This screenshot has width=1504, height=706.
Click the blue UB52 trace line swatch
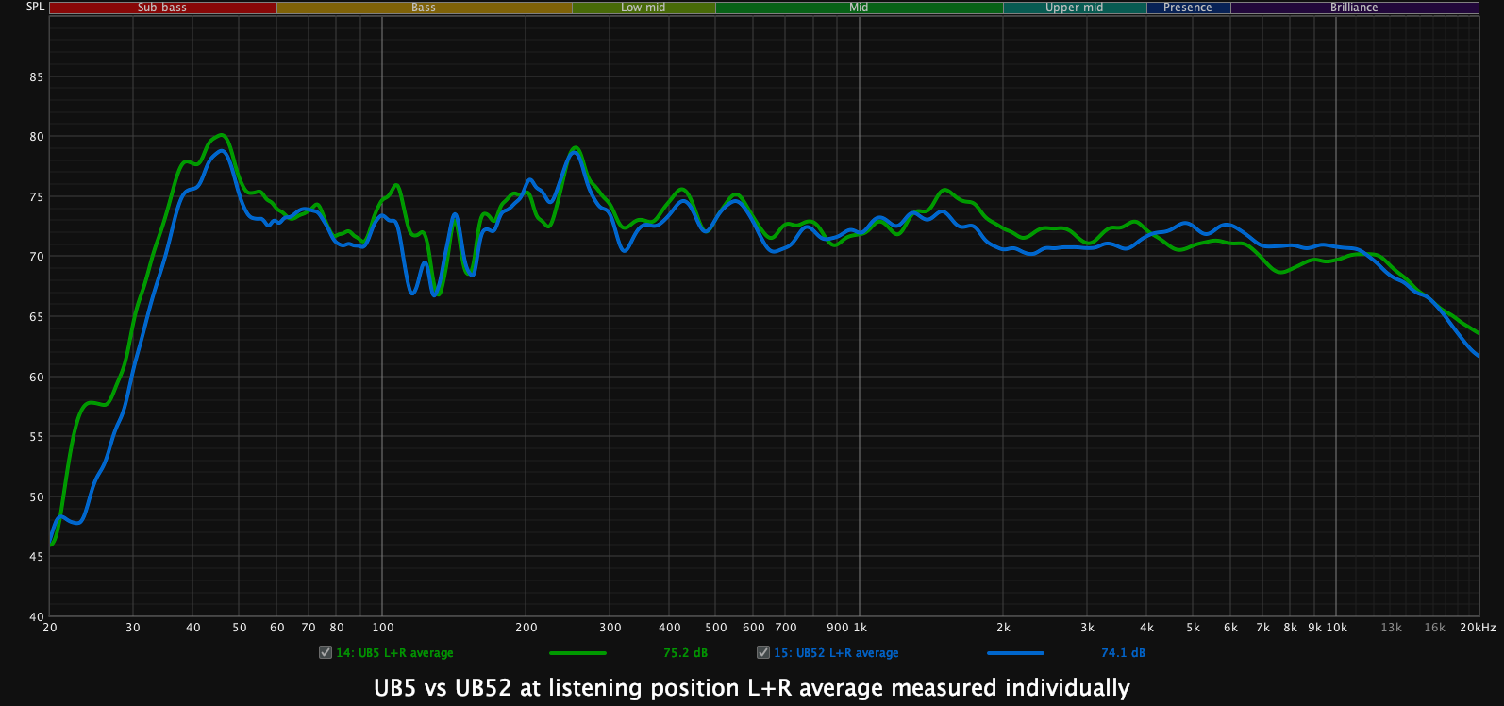(x=1015, y=653)
